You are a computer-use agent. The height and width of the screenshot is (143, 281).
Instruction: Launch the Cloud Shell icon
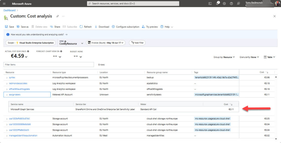tap(210, 4)
